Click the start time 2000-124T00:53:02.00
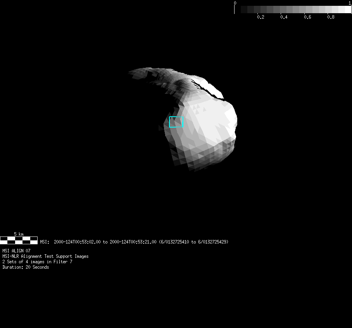 (x=77, y=242)
